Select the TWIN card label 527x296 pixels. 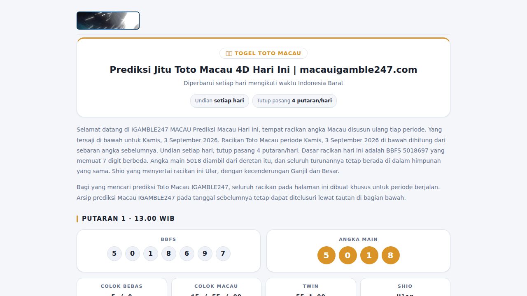(x=311, y=286)
